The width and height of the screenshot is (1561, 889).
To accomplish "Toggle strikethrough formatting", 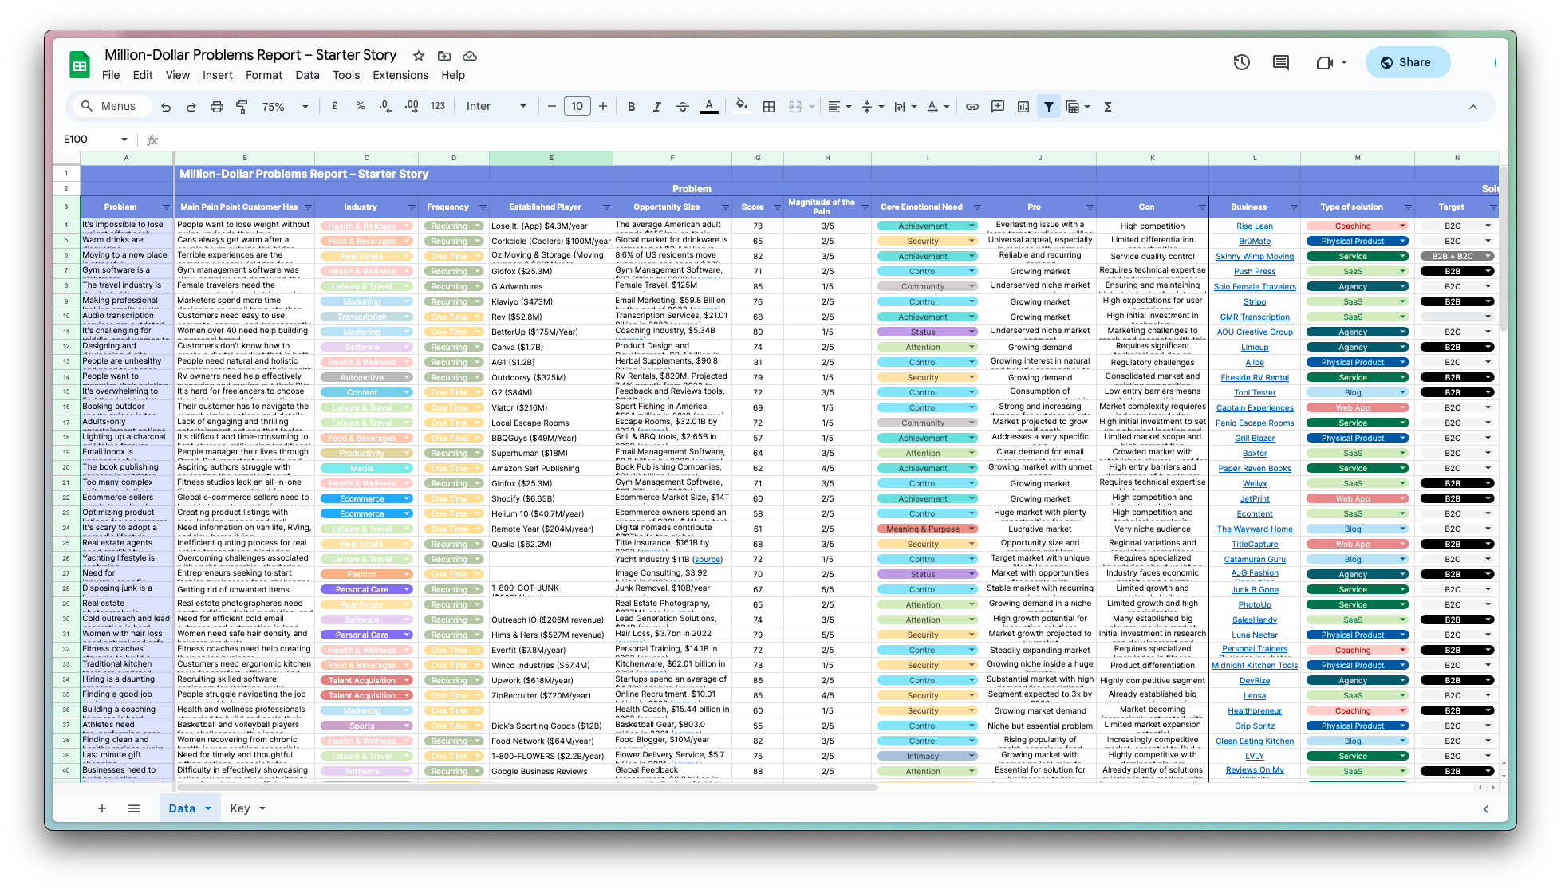I will pyautogui.click(x=683, y=107).
